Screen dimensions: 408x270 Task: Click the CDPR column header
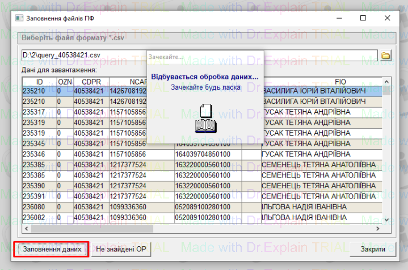tap(90, 82)
